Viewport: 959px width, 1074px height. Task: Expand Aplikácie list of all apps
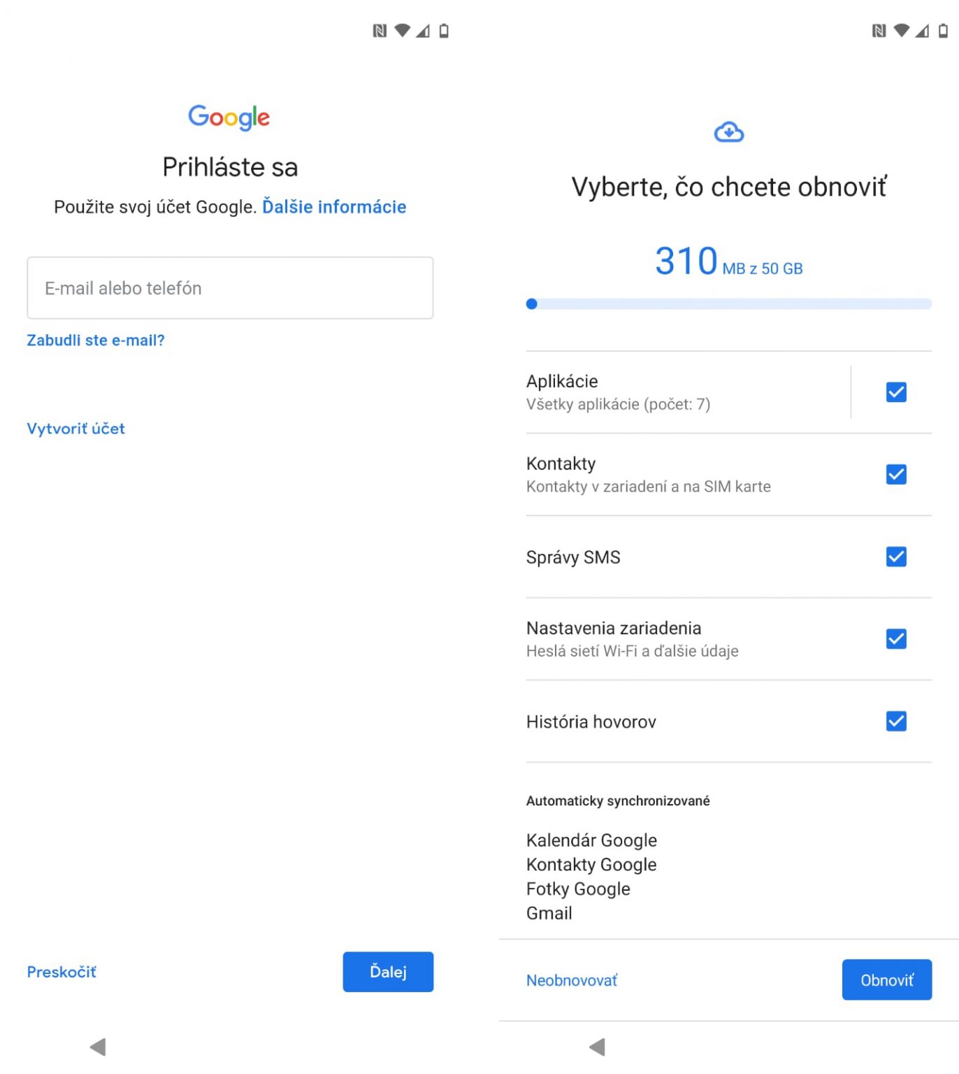[688, 392]
